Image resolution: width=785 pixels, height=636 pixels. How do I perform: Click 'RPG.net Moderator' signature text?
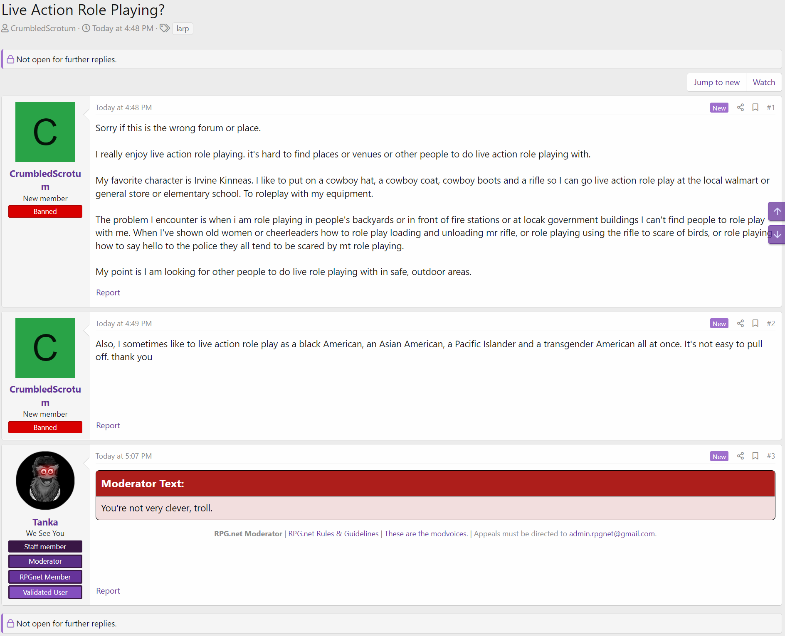[248, 534]
